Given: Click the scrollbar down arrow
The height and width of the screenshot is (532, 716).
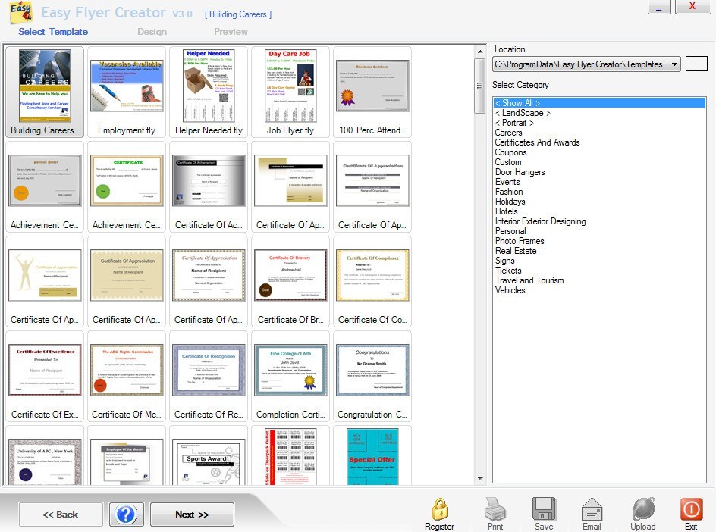Looking at the screenshot, I should click(481, 478).
